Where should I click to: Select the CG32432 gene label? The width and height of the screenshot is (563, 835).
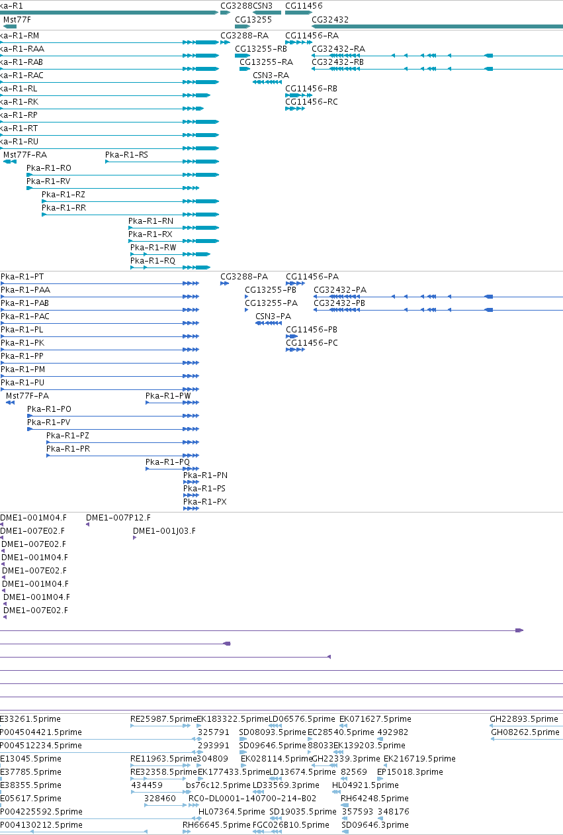coord(330,20)
